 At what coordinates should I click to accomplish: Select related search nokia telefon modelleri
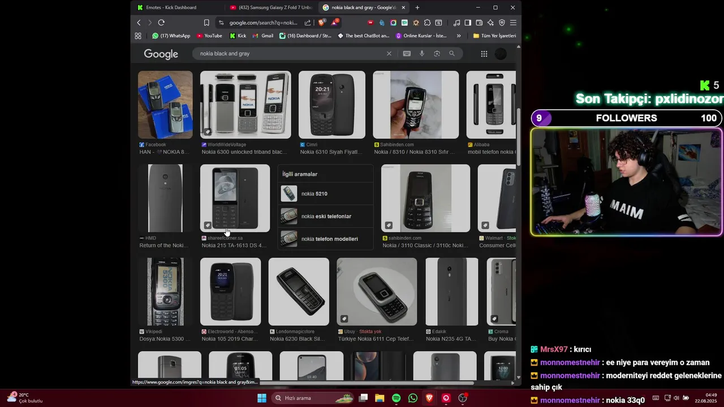pyautogui.click(x=326, y=239)
